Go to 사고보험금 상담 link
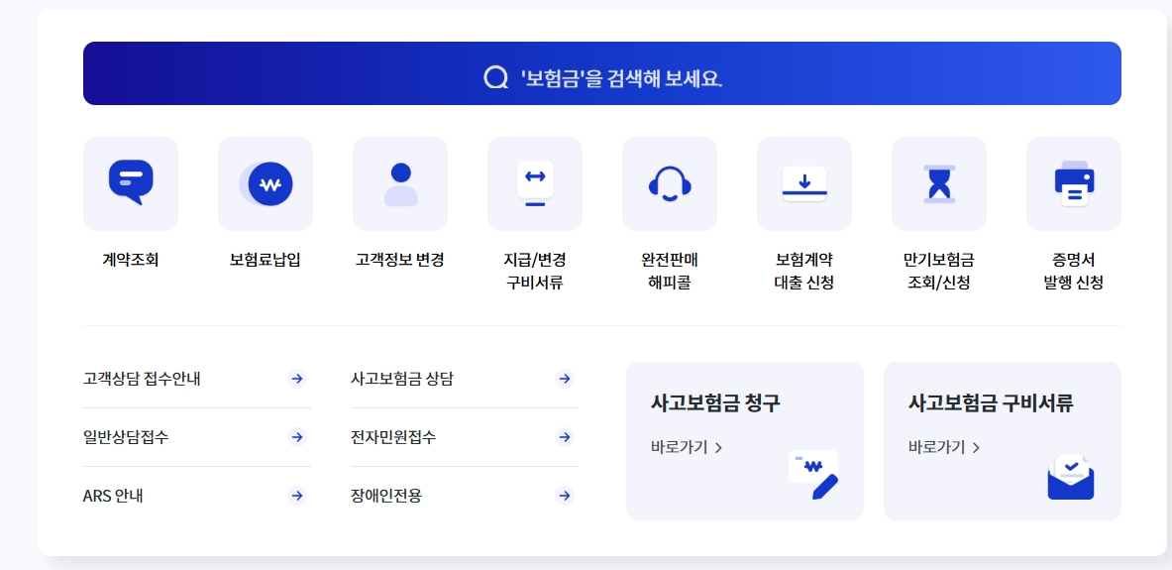Screen dimensions: 1172x570 402,379
